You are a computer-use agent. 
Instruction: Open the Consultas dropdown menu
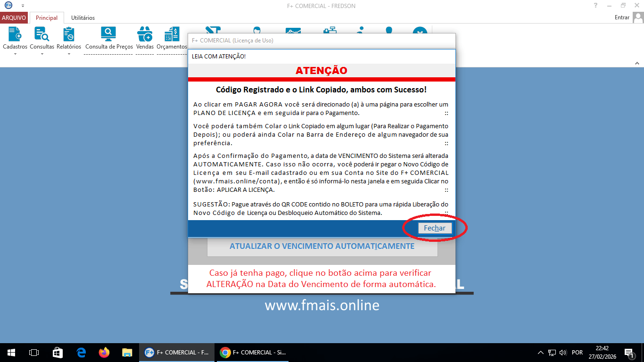(x=41, y=53)
